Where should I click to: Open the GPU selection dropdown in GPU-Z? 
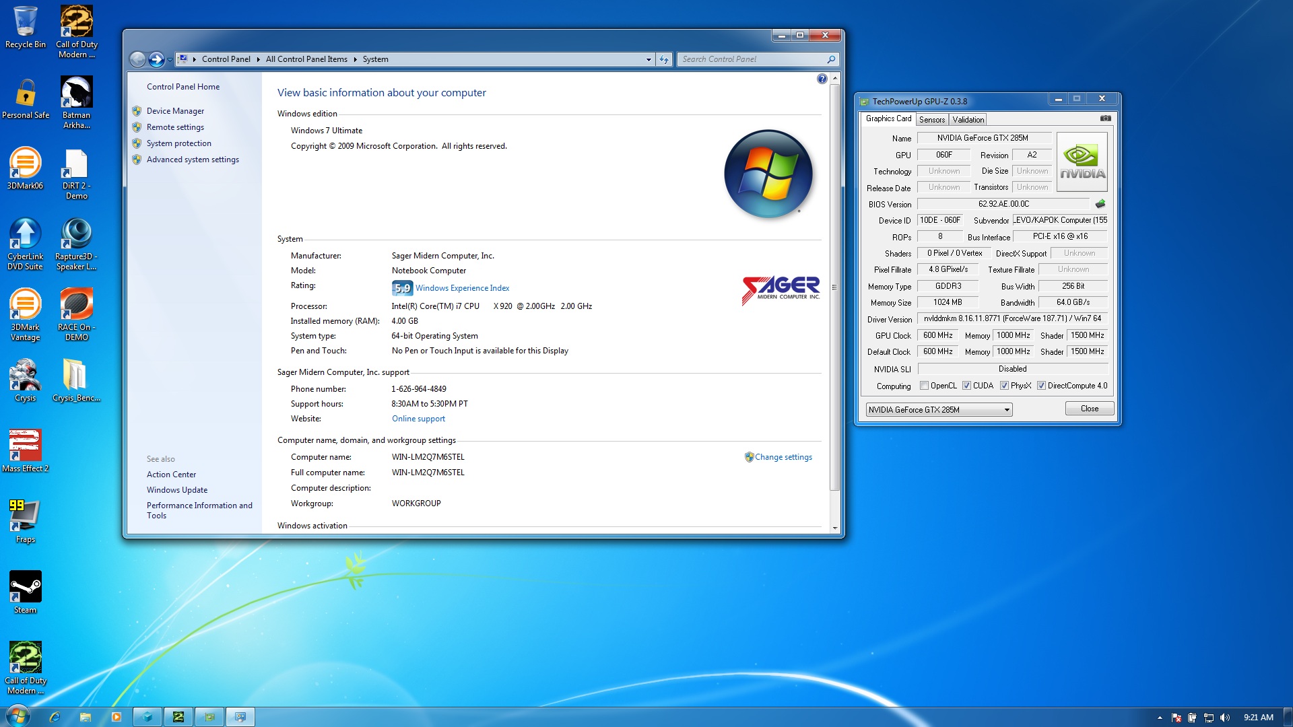939,409
